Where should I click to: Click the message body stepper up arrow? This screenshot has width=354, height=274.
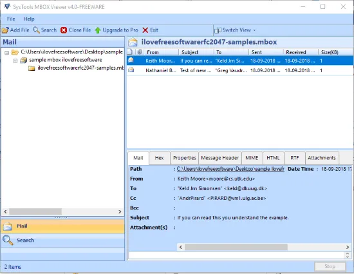[x=348, y=253]
